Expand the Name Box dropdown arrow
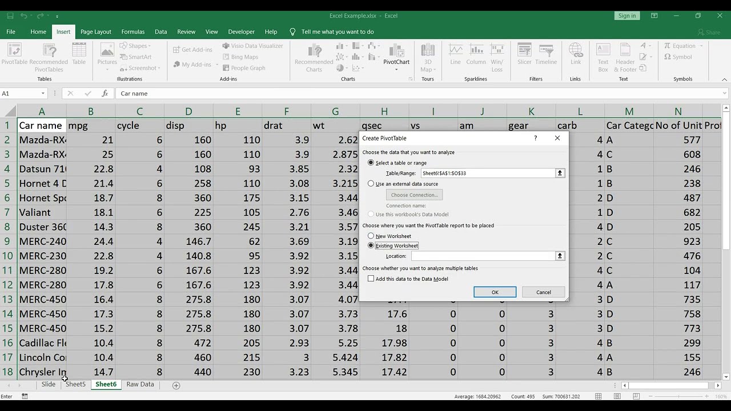Viewport: 731px width, 411px height. (43, 94)
